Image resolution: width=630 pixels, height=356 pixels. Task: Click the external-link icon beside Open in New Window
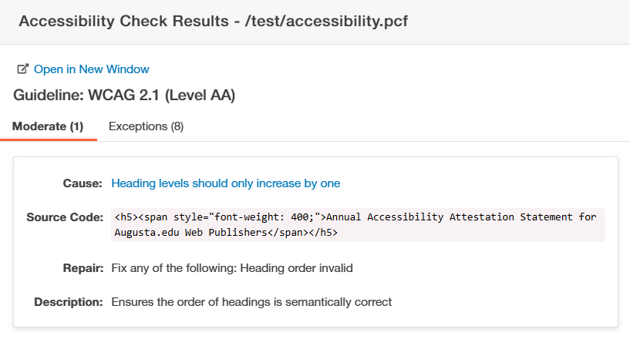point(23,69)
